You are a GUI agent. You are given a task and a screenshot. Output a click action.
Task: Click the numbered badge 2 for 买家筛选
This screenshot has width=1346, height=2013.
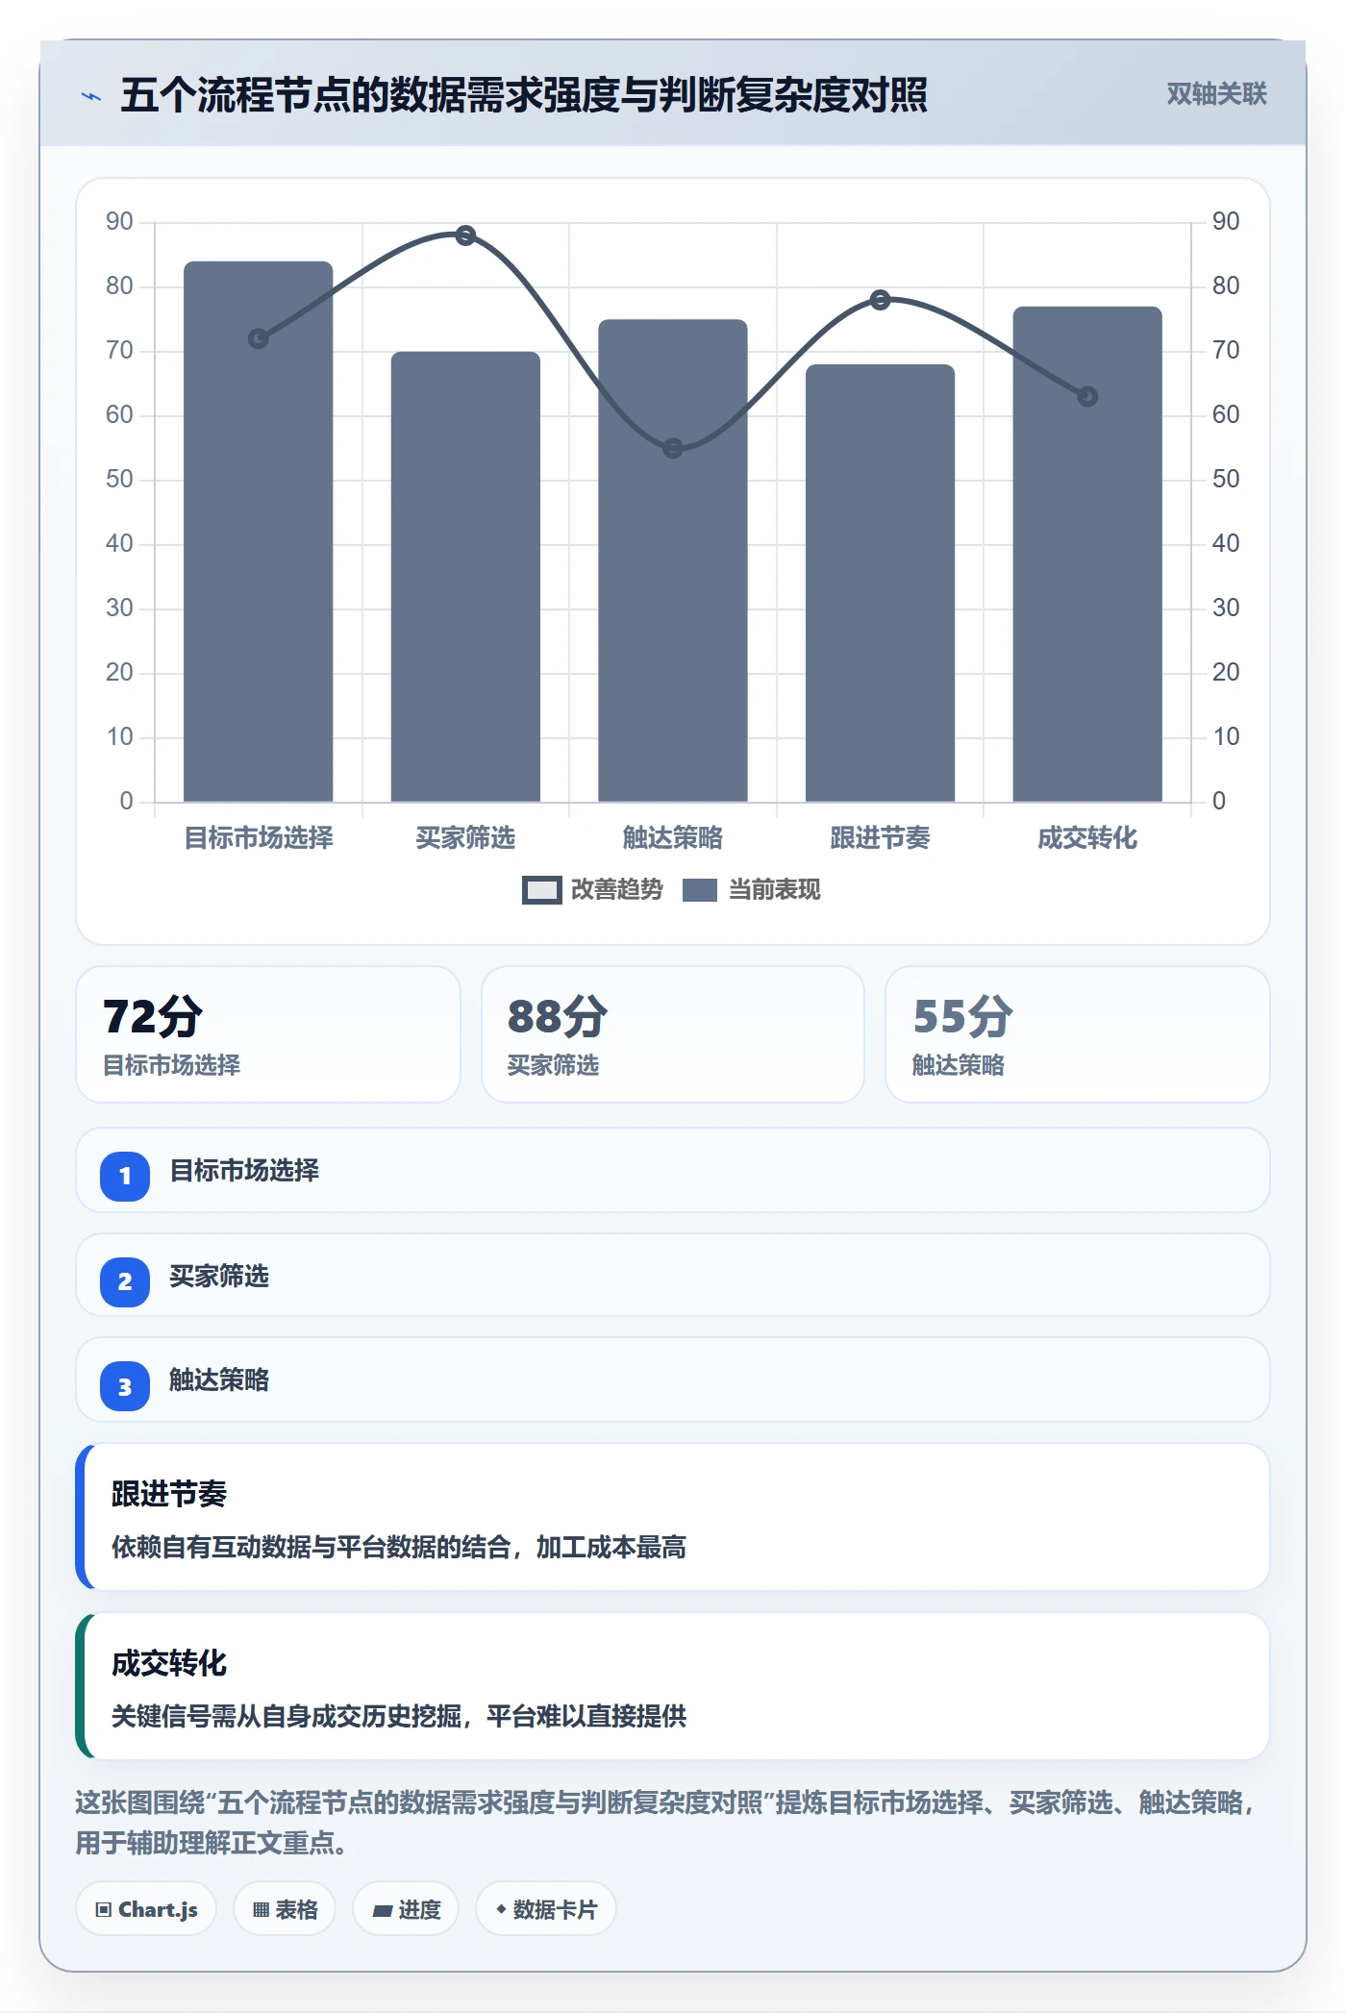tap(125, 1281)
